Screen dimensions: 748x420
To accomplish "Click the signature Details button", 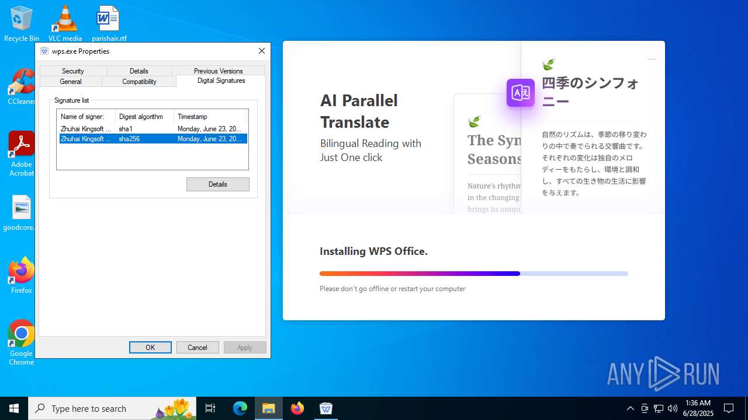I will coord(218,184).
